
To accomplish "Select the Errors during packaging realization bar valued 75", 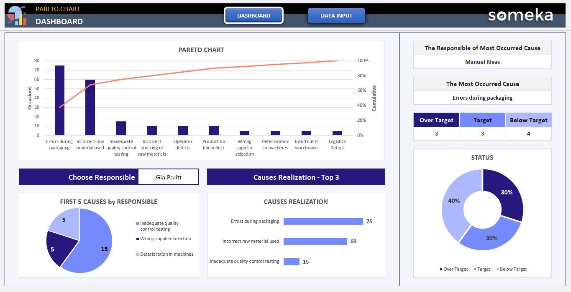I will tap(323, 222).
